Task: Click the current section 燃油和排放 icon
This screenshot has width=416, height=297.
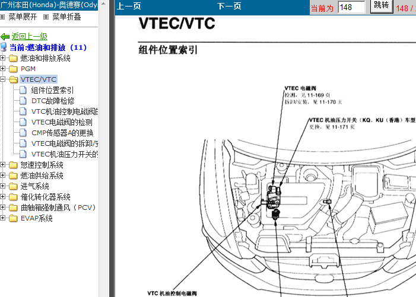Action: point(4,47)
